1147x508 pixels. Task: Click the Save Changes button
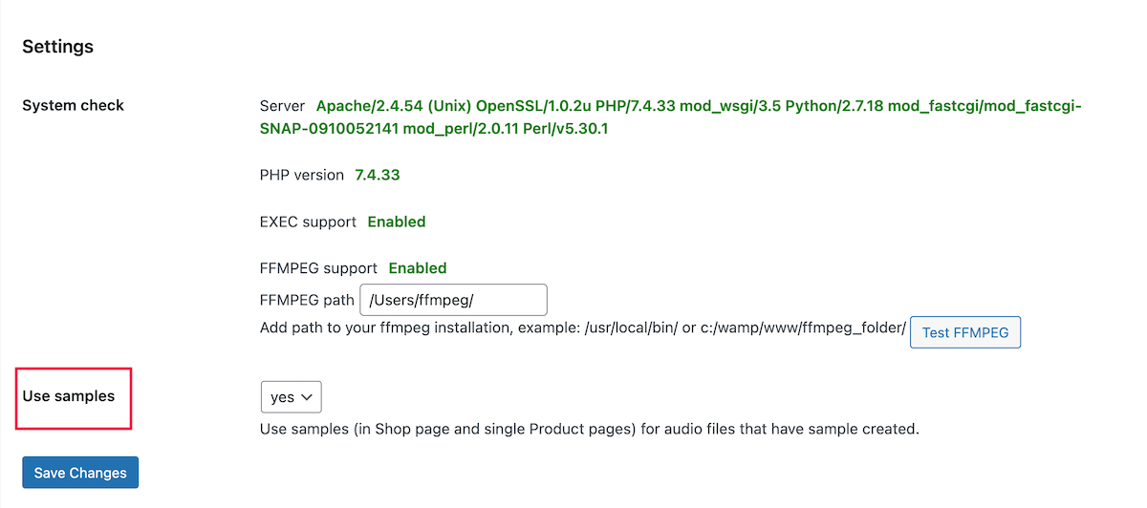click(x=80, y=473)
